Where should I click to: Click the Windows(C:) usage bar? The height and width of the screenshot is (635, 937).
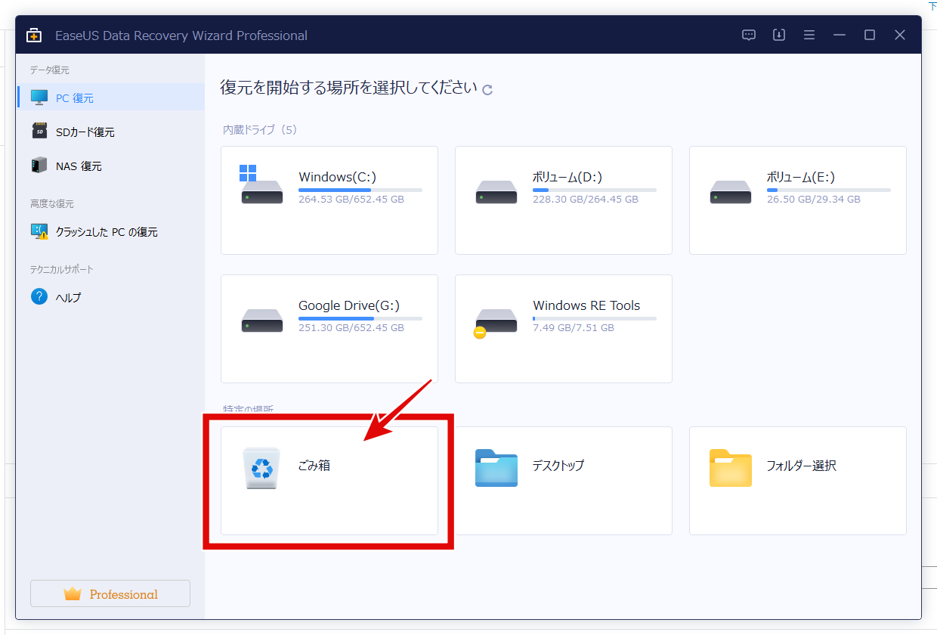coord(360,190)
